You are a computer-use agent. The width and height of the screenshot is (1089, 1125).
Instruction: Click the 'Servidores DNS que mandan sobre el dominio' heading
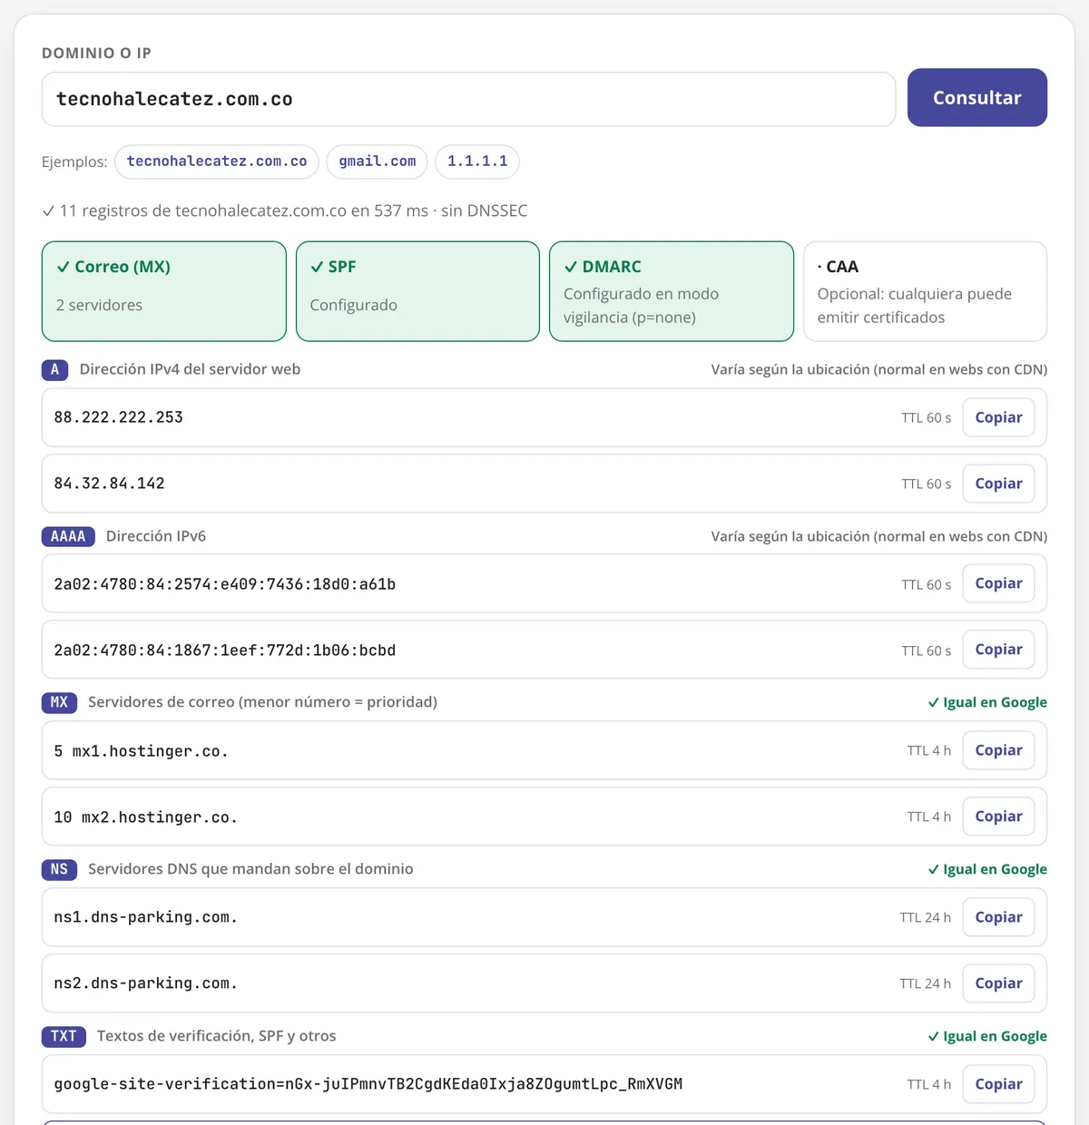click(x=250, y=869)
